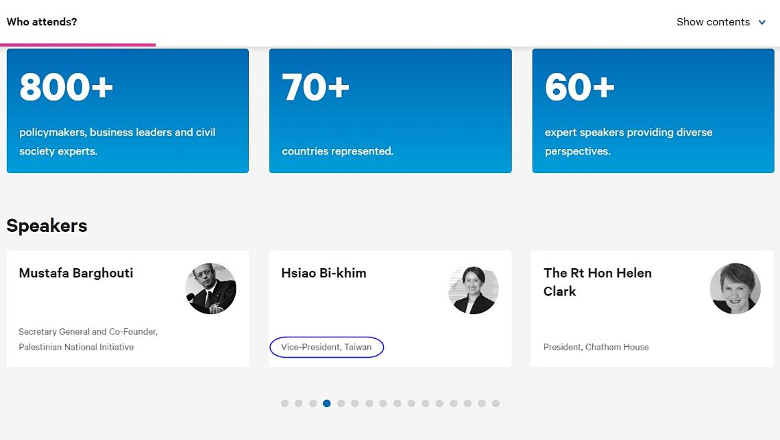Jump to the first speakers carousel dot
The height and width of the screenshot is (440, 780).
[x=284, y=403]
